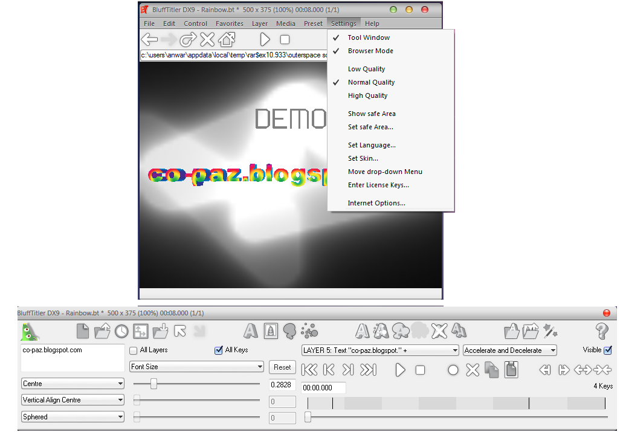Image resolution: width=626 pixels, height=432 pixels.
Task: Click the clock show duration icon
Action: point(121,331)
